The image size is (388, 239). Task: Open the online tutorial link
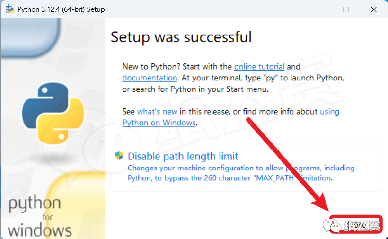pyautogui.click(x=259, y=67)
